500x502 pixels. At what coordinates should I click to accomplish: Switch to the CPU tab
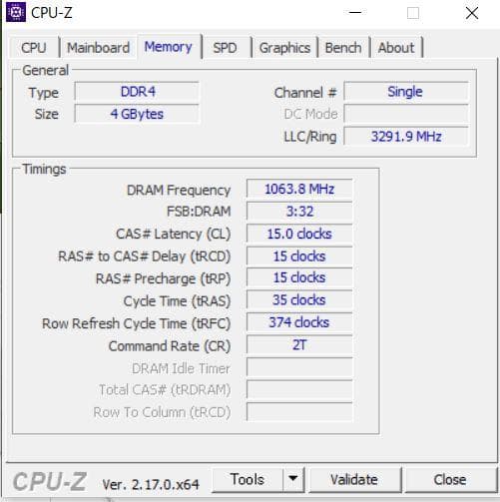(33, 48)
